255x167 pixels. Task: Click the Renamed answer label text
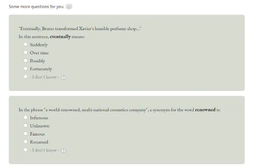click(x=39, y=142)
